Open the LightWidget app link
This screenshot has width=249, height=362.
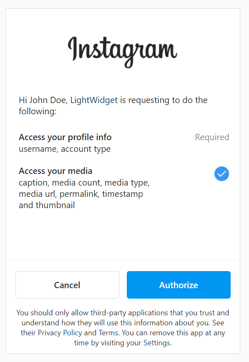coord(94,100)
